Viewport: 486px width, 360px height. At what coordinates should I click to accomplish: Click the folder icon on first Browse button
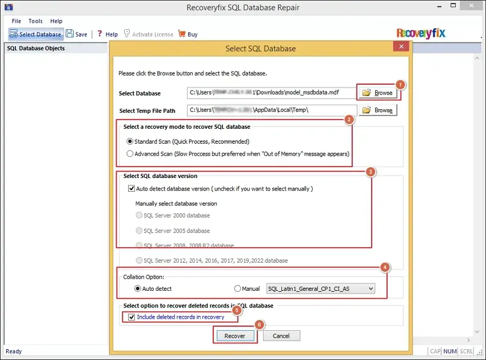(367, 93)
